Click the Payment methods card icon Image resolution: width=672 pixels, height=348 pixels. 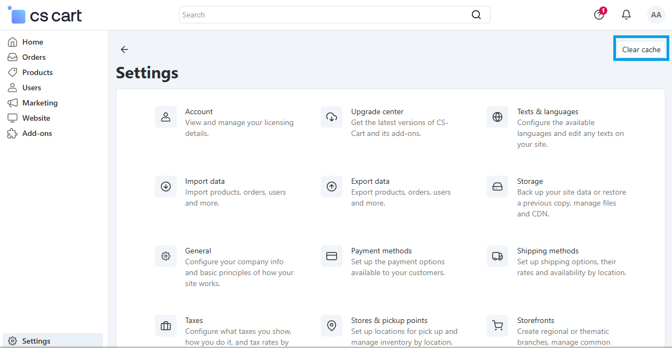point(332,256)
